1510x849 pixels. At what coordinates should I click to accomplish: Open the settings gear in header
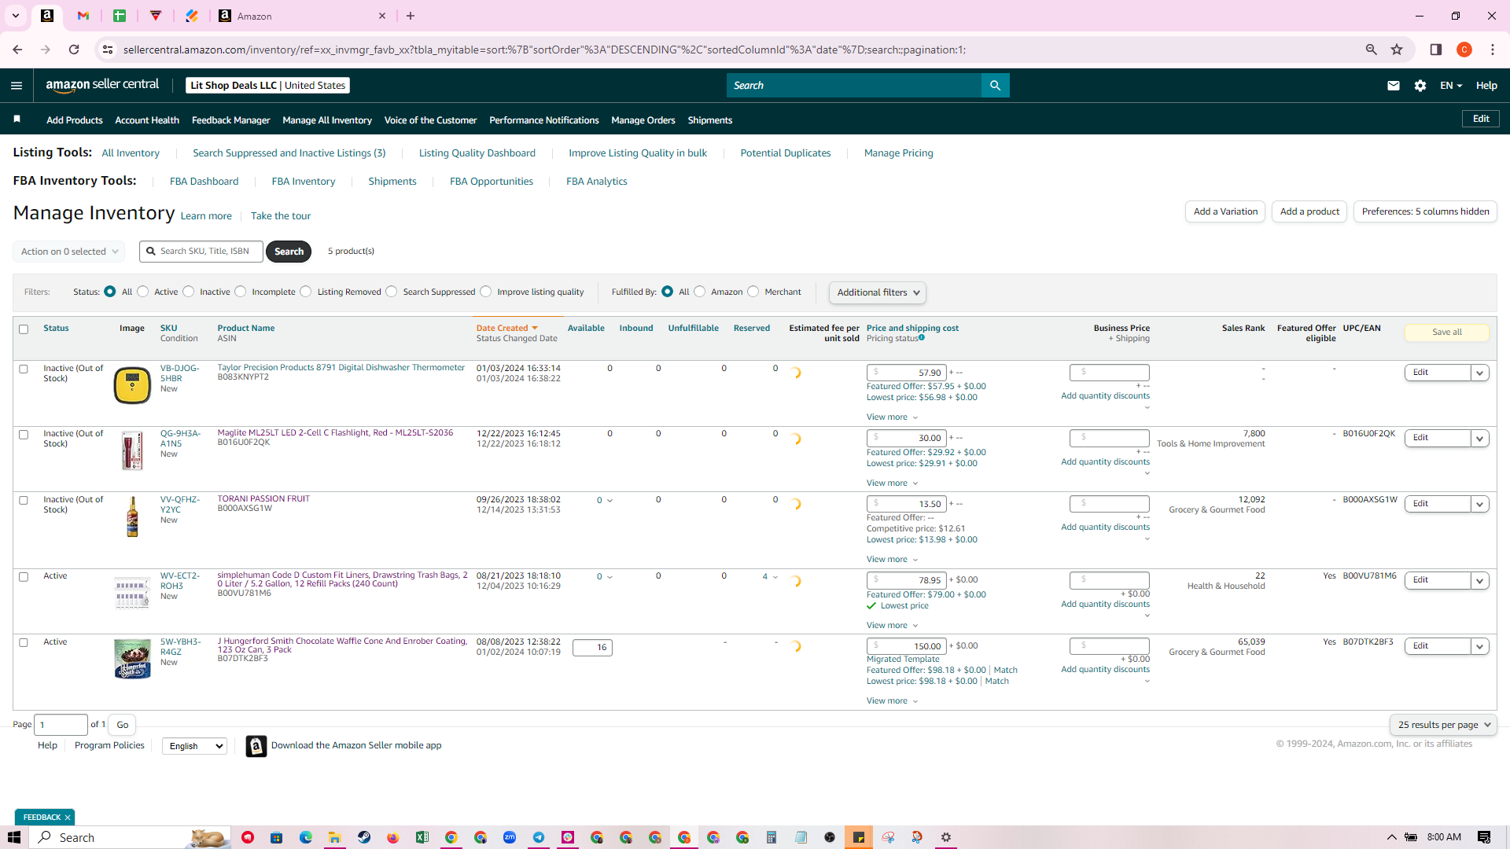click(x=1420, y=86)
